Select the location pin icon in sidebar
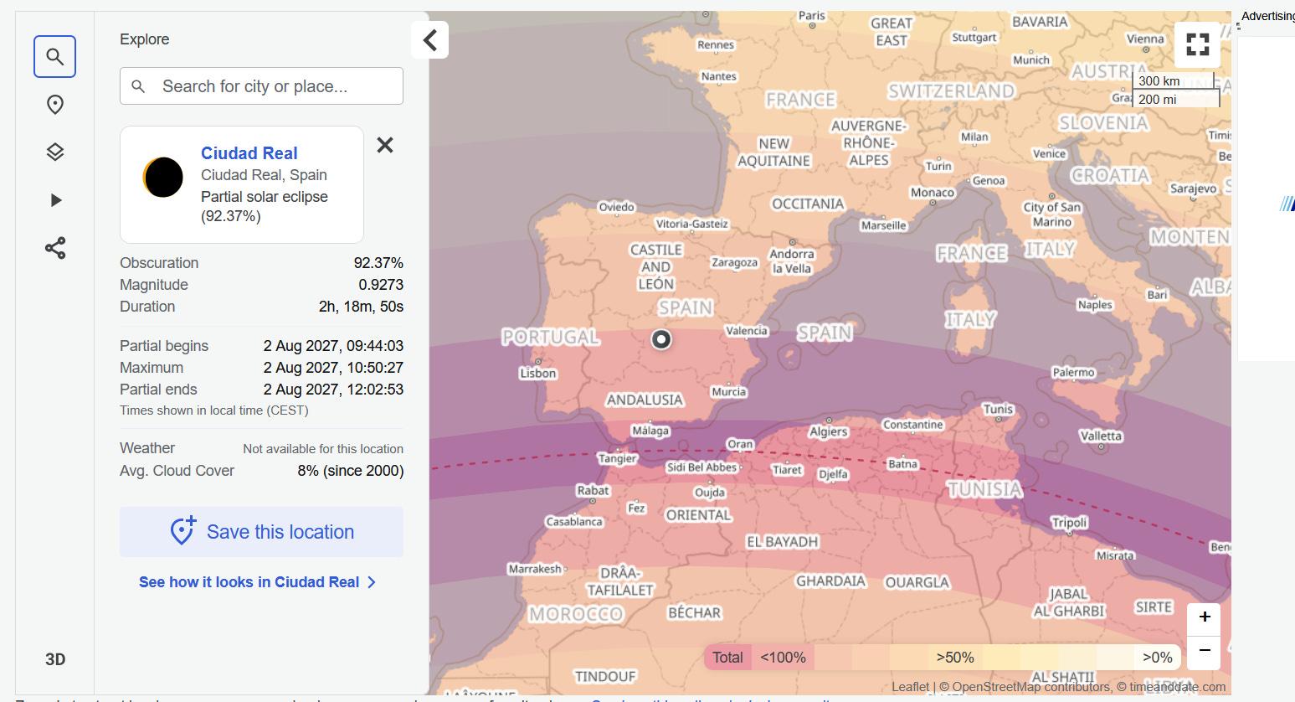 point(54,105)
